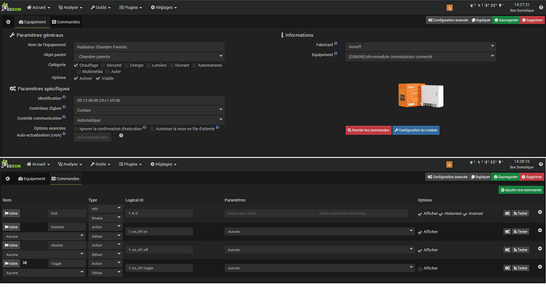Click help icon after 'Autoriser la mise en file d'attente'

218,127
